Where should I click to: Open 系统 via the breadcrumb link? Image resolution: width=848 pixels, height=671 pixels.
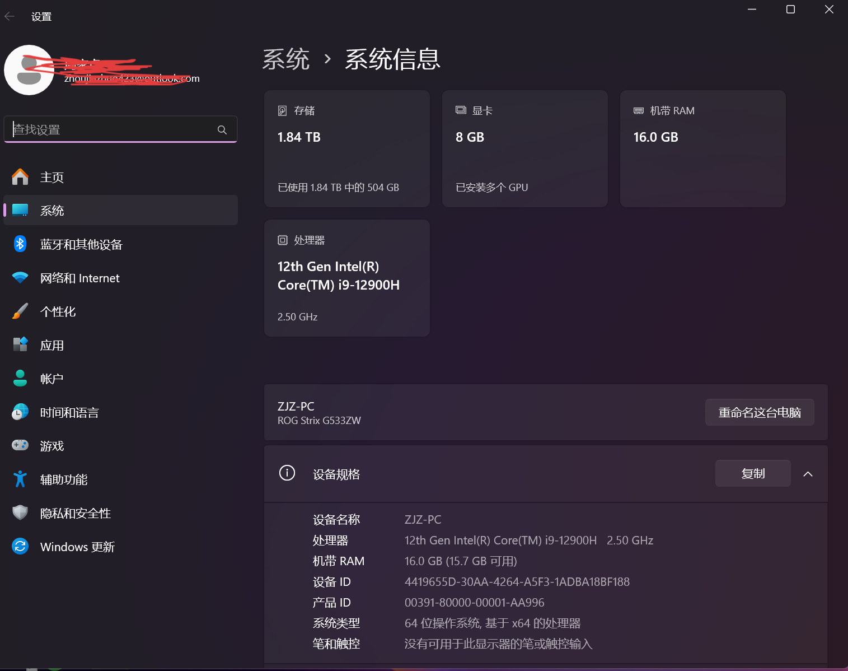pos(286,59)
